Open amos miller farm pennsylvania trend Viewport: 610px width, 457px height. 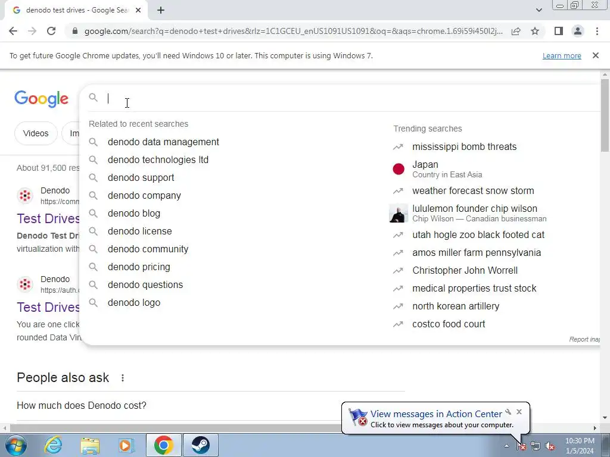pos(477,252)
